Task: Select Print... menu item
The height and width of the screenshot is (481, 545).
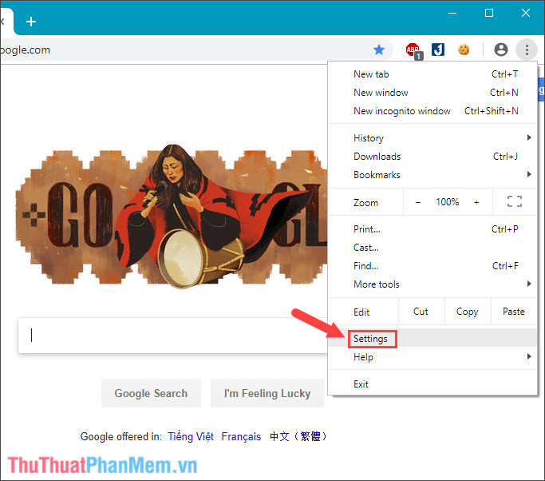Action: pos(432,229)
